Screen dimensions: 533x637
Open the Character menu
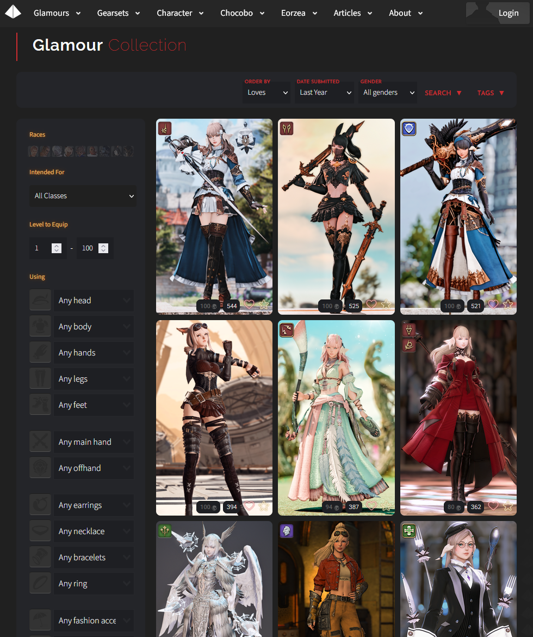[180, 13]
